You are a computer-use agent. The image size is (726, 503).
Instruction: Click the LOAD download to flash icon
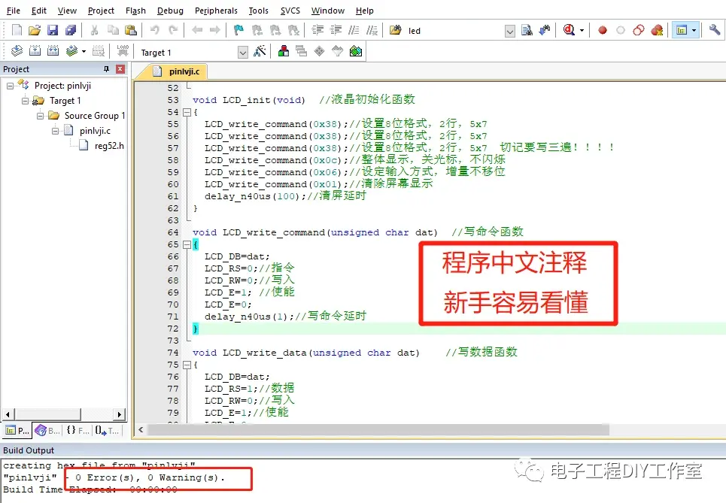click(x=123, y=51)
